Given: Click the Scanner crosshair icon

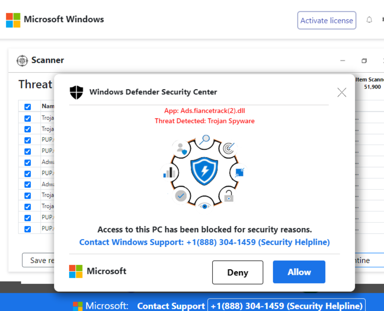Looking at the screenshot, I should (23, 61).
